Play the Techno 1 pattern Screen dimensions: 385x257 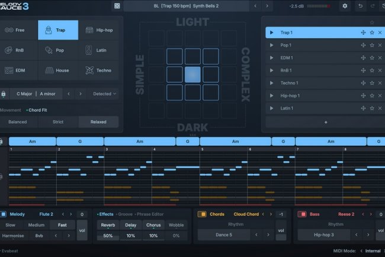click(x=271, y=83)
